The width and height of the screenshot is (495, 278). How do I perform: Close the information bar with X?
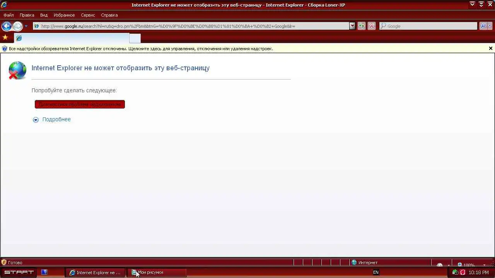point(491,48)
